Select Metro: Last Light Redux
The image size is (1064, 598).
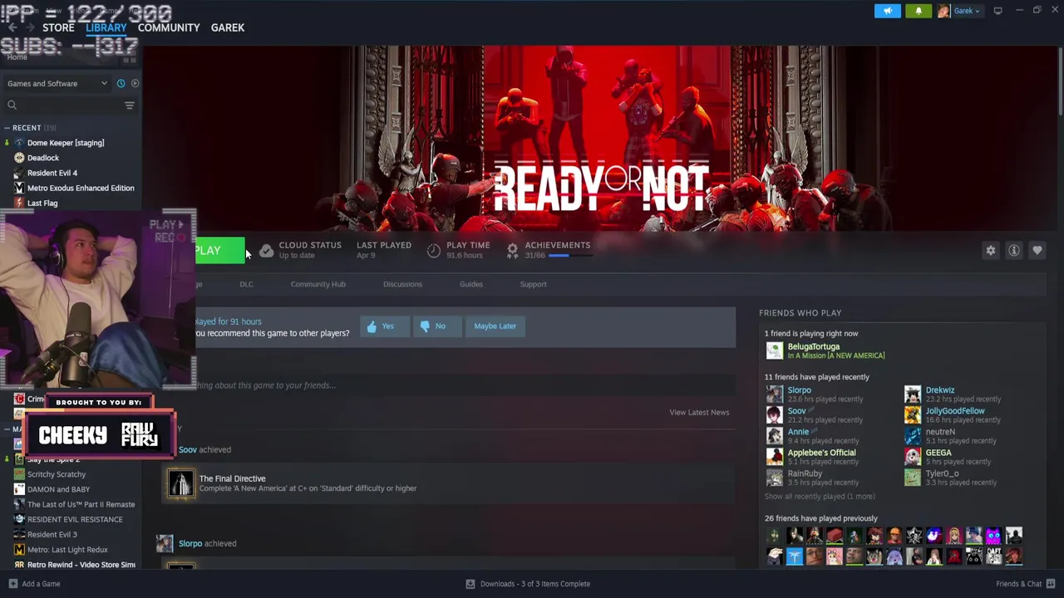coord(67,549)
